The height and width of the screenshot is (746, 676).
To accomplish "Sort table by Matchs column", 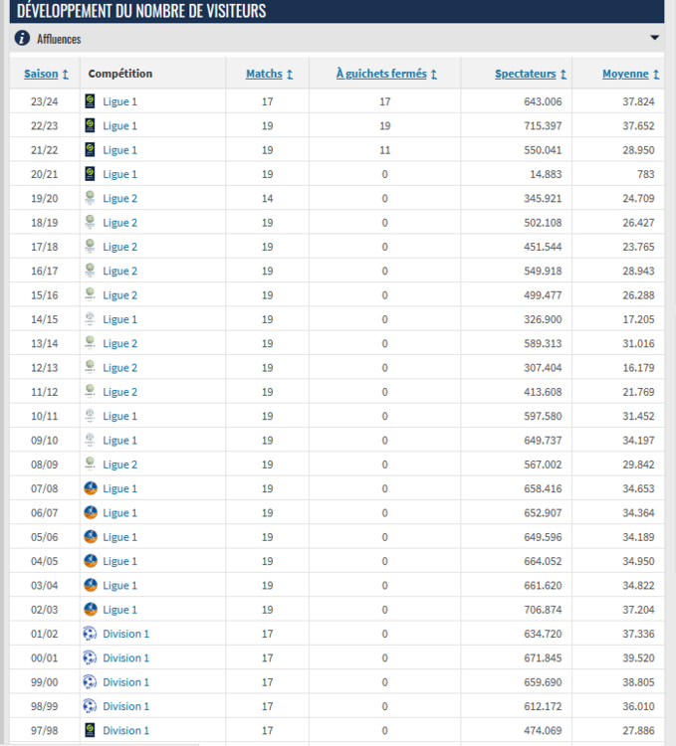I will point(269,74).
